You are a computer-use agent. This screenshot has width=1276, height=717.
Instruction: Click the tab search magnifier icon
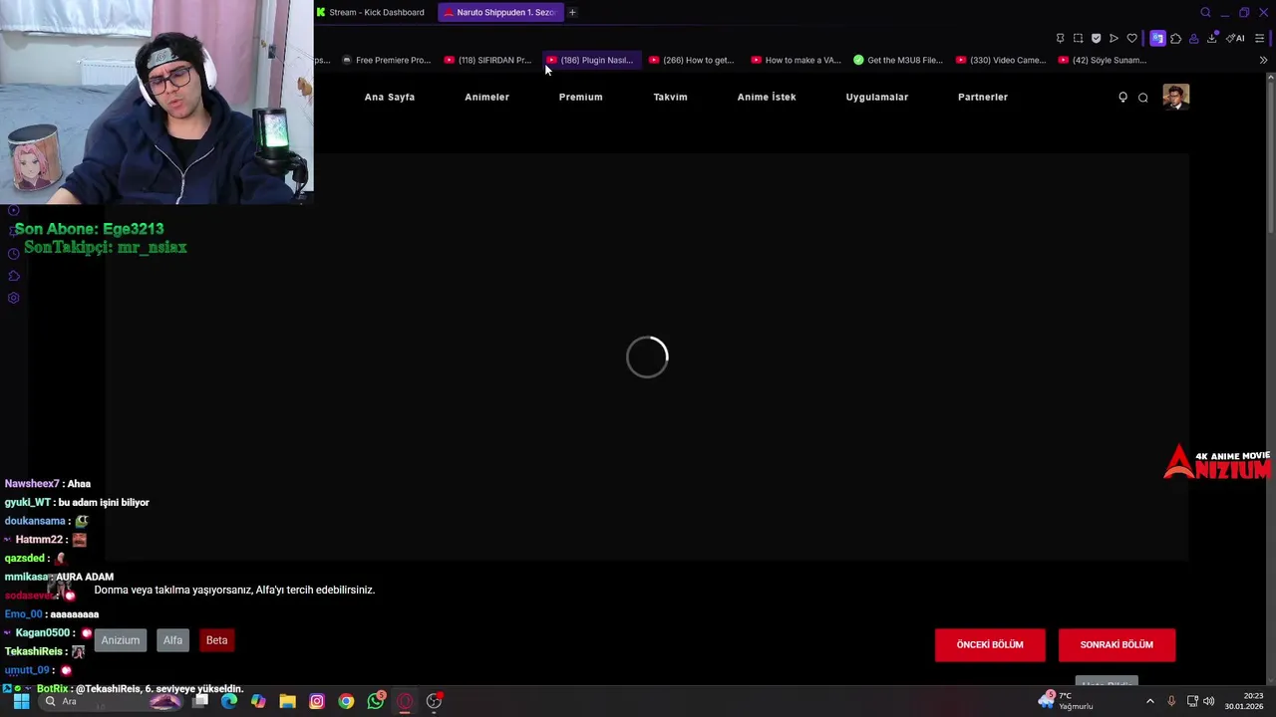[1205, 12]
